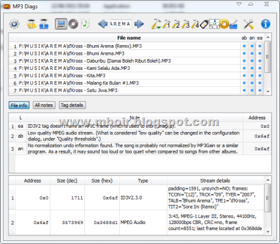Viewport: 280px width, 244px height.
Task: Apply custom transformation list 2
Action: pyautogui.click(x=176, y=24)
